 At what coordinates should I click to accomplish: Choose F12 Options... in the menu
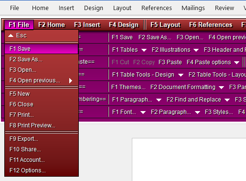click(42, 170)
